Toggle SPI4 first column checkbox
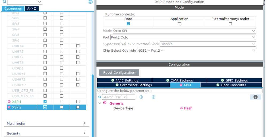 coord(45,29)
